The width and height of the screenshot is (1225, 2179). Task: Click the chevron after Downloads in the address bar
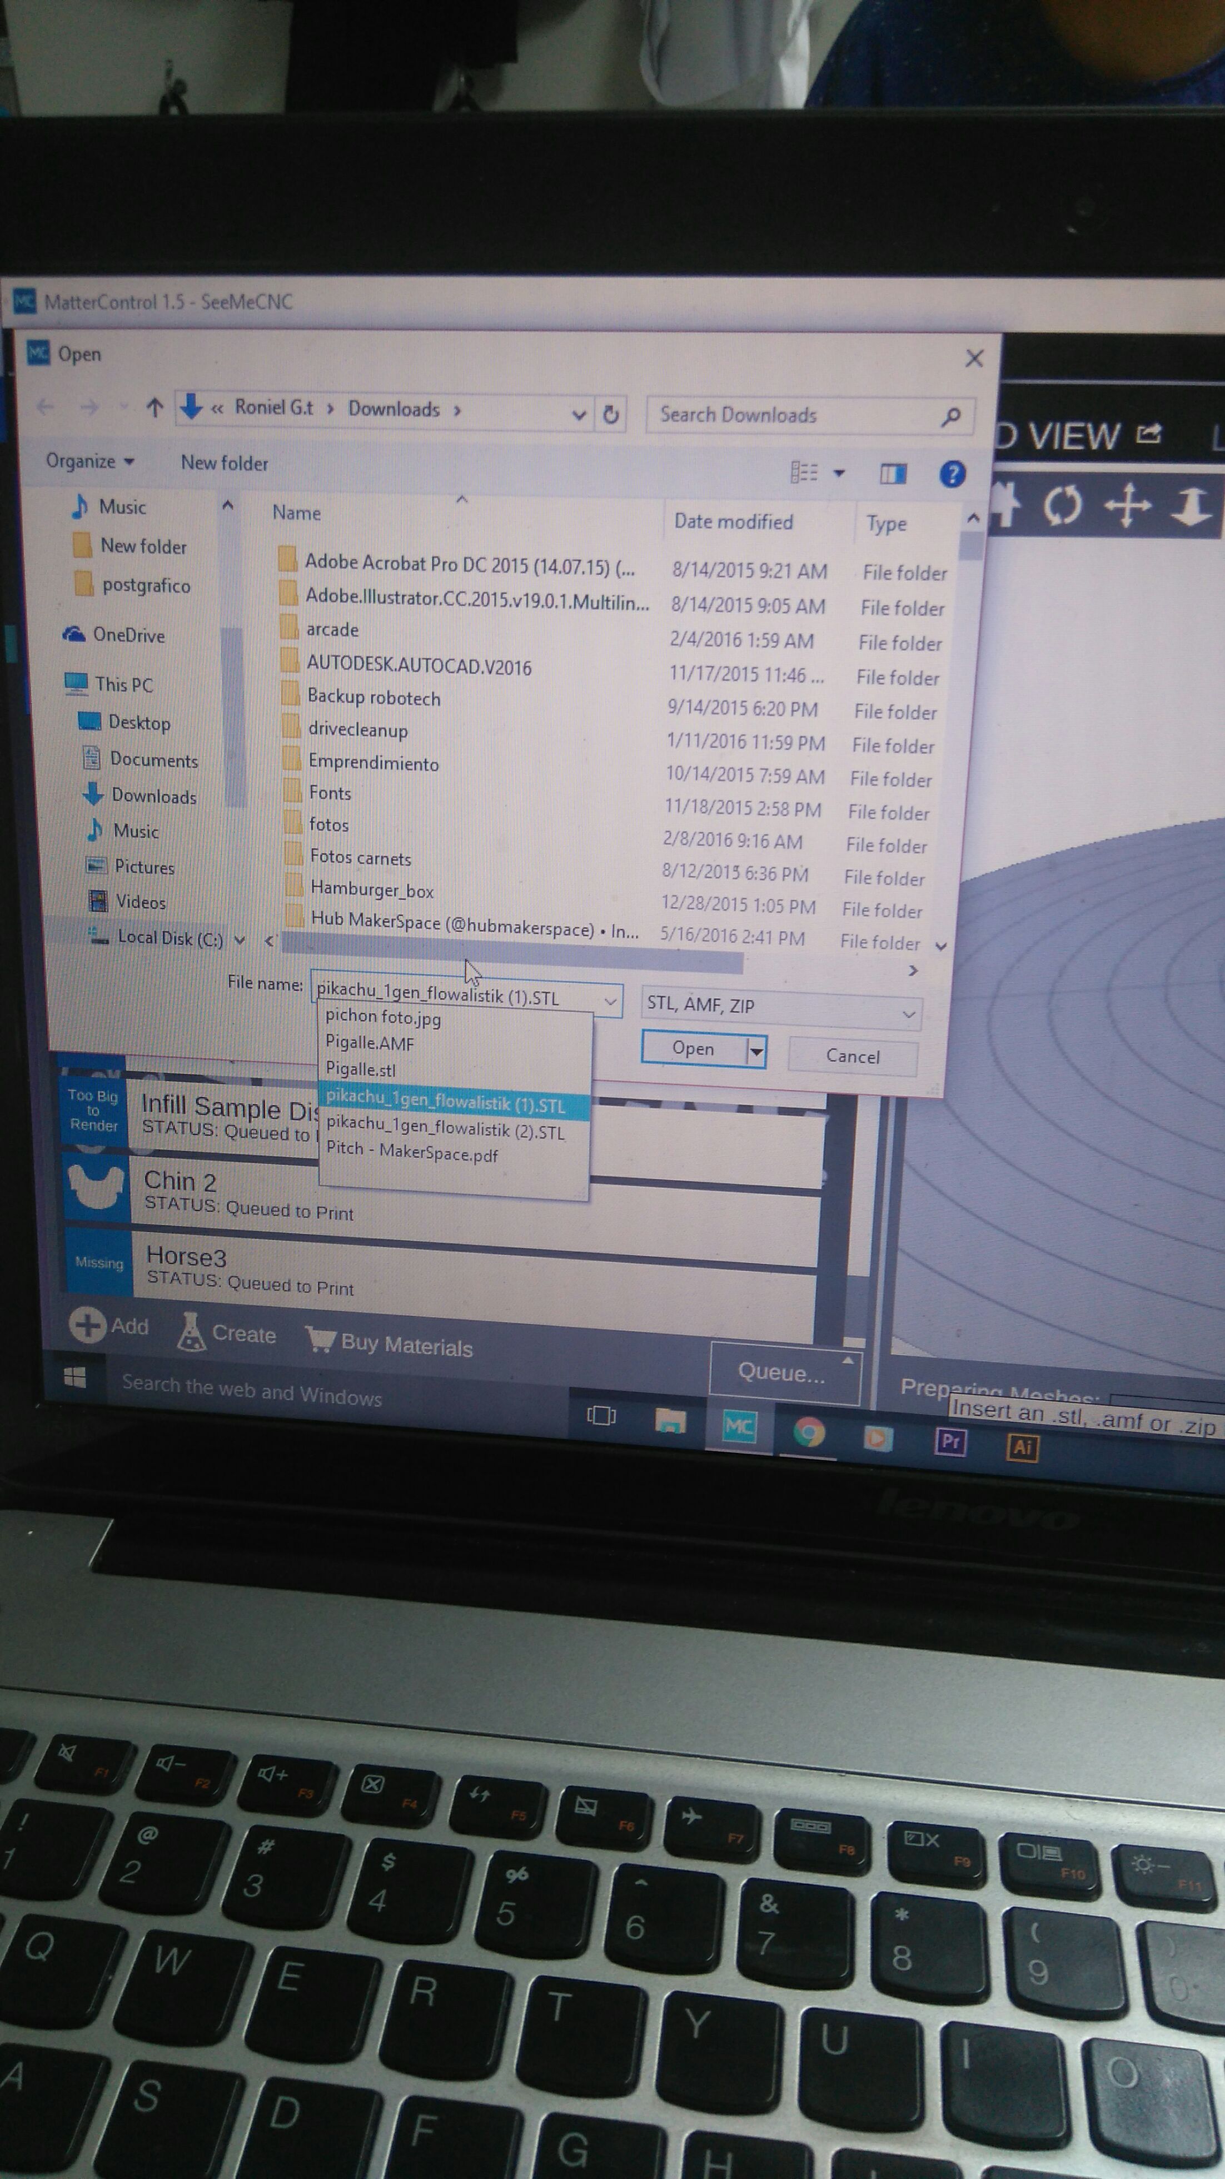pyautogui.click(x=457, y=410)
